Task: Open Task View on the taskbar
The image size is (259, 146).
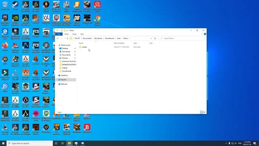Action: (x=63, y=143)
